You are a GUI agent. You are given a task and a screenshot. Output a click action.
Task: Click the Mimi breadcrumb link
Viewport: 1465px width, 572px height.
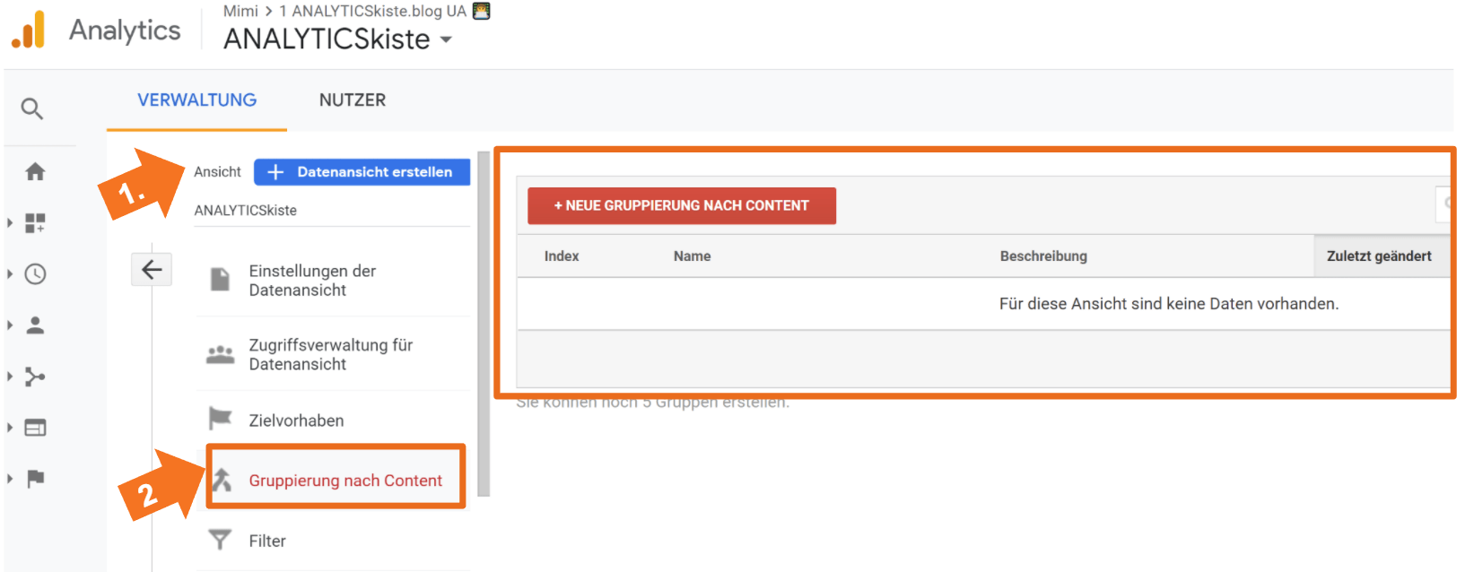tap(240, 11)
